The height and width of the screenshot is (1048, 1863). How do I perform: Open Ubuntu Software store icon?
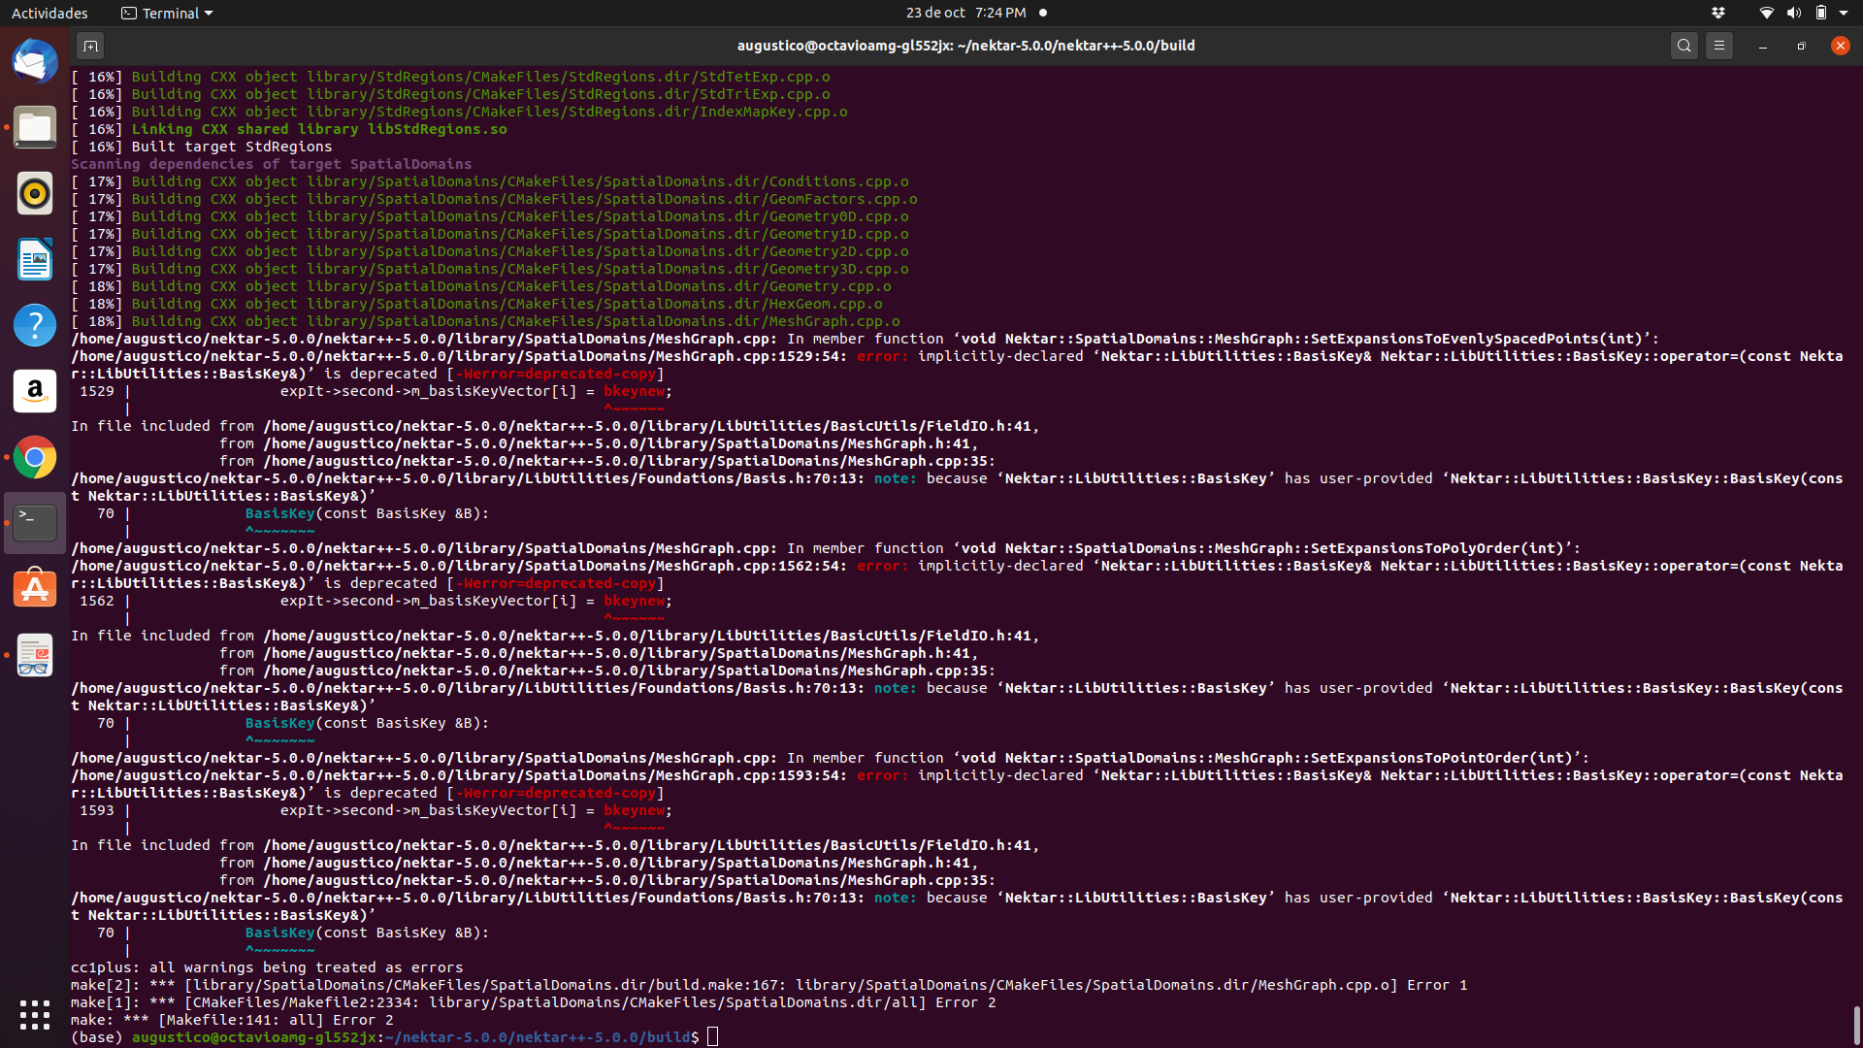point(35,589)
